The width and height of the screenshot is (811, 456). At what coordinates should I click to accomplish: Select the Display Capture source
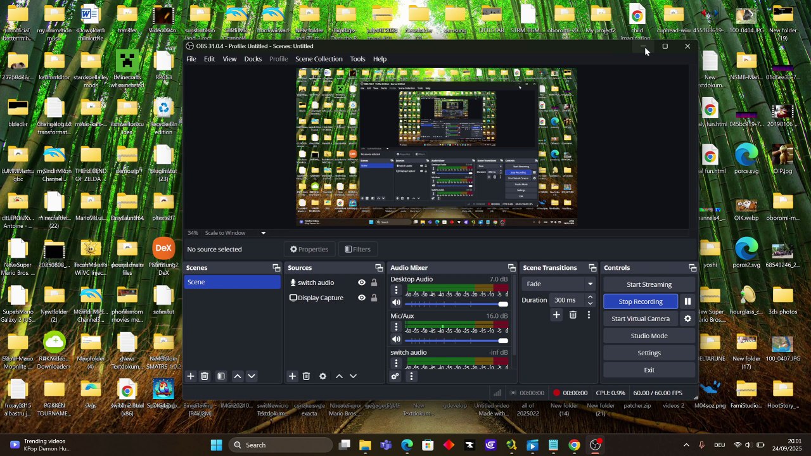click(x=321, y=298)
